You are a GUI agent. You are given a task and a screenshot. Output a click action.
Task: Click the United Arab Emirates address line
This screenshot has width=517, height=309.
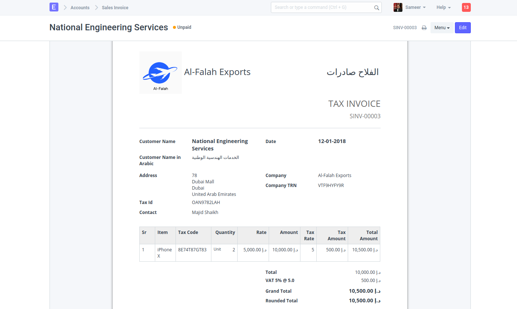(214, 194)
